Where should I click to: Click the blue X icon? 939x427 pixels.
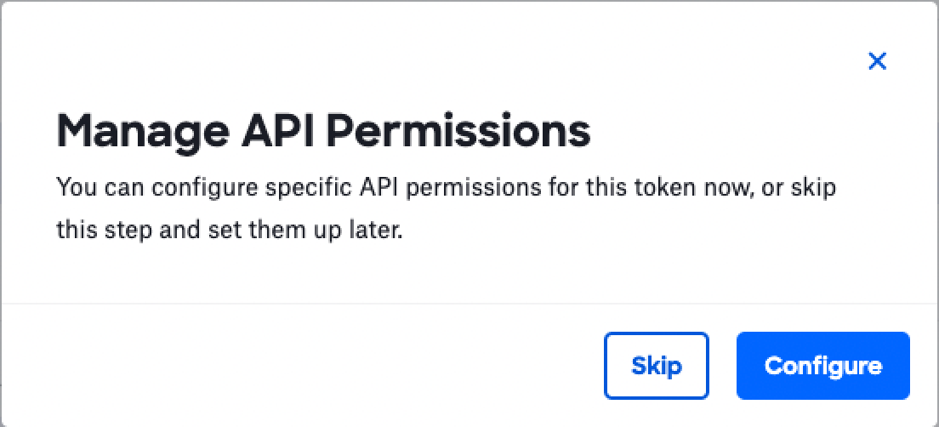[x=877, y=61]
